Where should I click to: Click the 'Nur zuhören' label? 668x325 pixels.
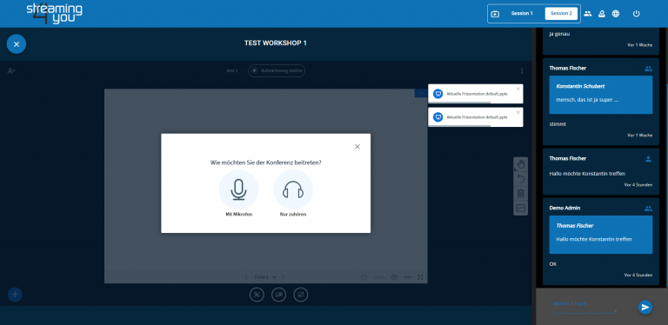point(293,215)
